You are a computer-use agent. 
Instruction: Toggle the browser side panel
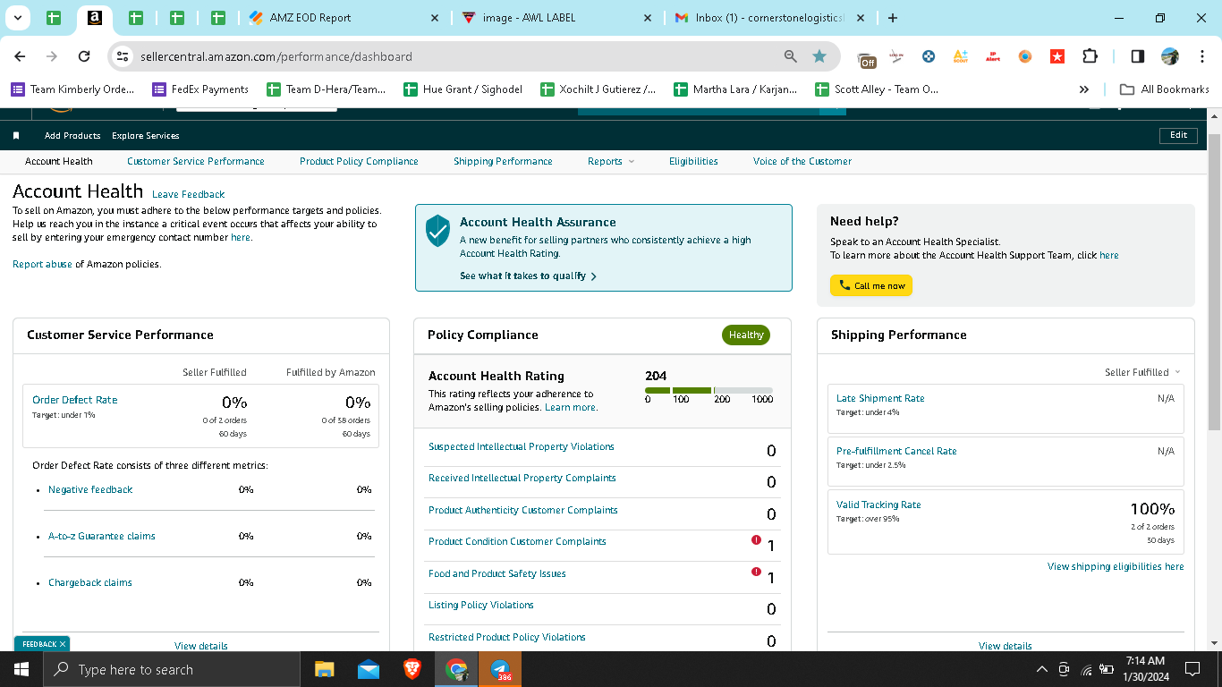click(x=1137, y=56)
